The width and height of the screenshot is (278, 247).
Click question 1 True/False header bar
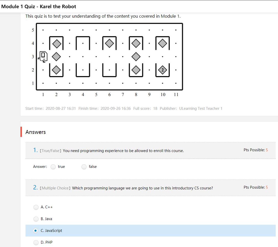tap(151, 151)
